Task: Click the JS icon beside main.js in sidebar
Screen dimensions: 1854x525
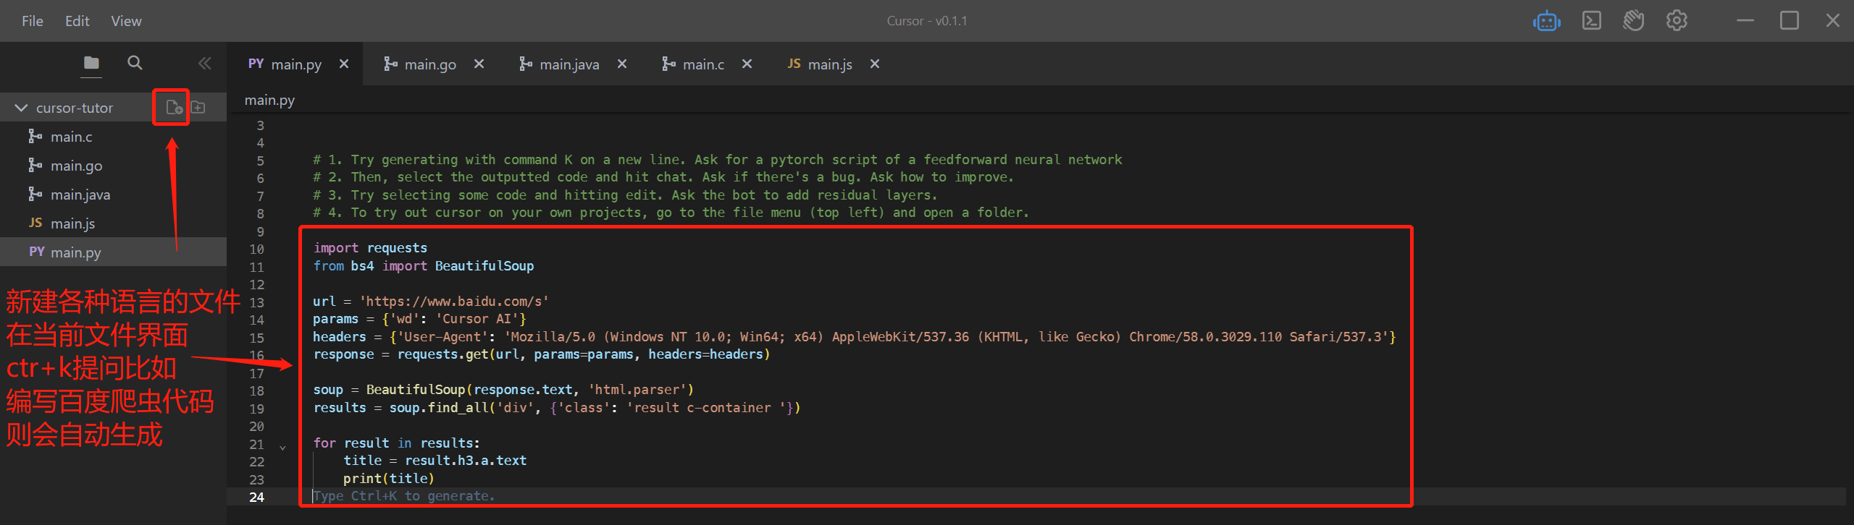Action: [x=35, y=223]
